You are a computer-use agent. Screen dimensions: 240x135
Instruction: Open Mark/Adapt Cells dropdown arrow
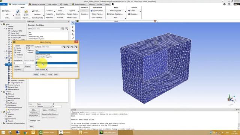pos(125,12)
